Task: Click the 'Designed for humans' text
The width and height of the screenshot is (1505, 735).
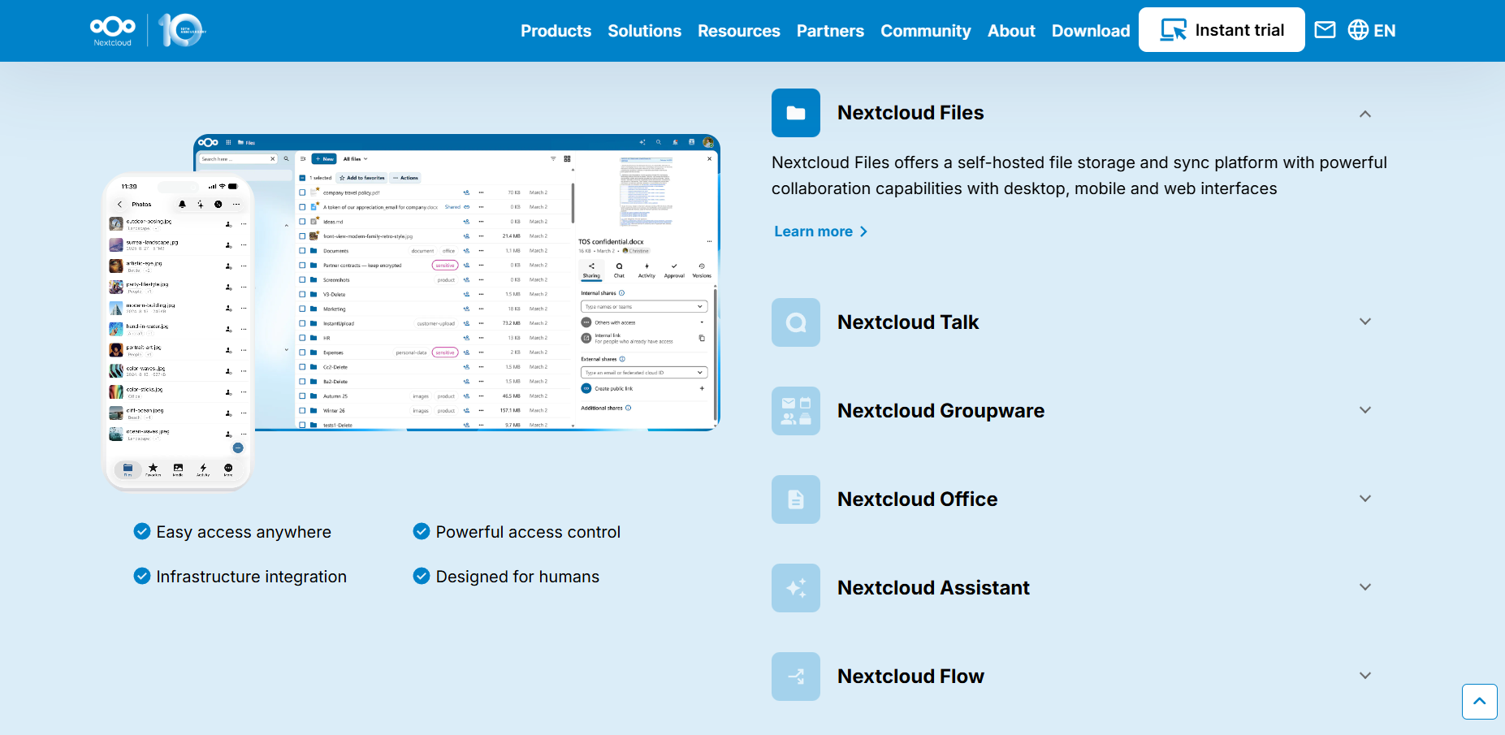Action: tap(517, 577)
